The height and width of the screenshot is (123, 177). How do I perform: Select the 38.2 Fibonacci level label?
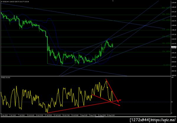coord(166,43)
